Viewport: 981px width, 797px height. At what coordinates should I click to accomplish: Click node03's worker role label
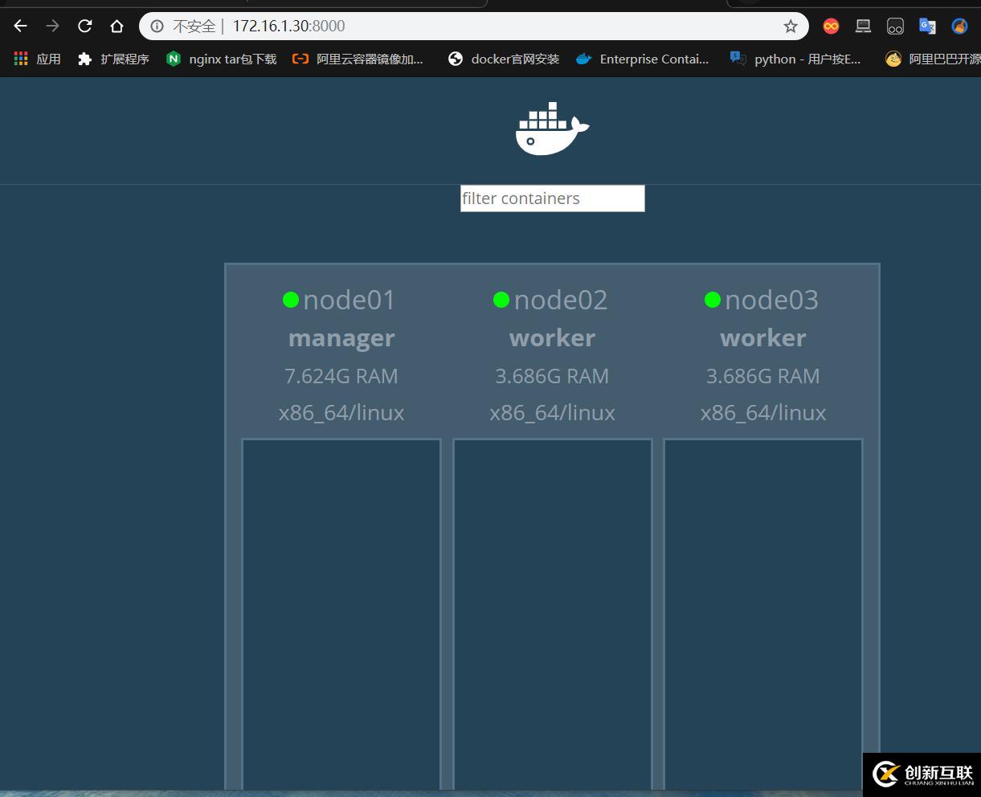[763, 338]
